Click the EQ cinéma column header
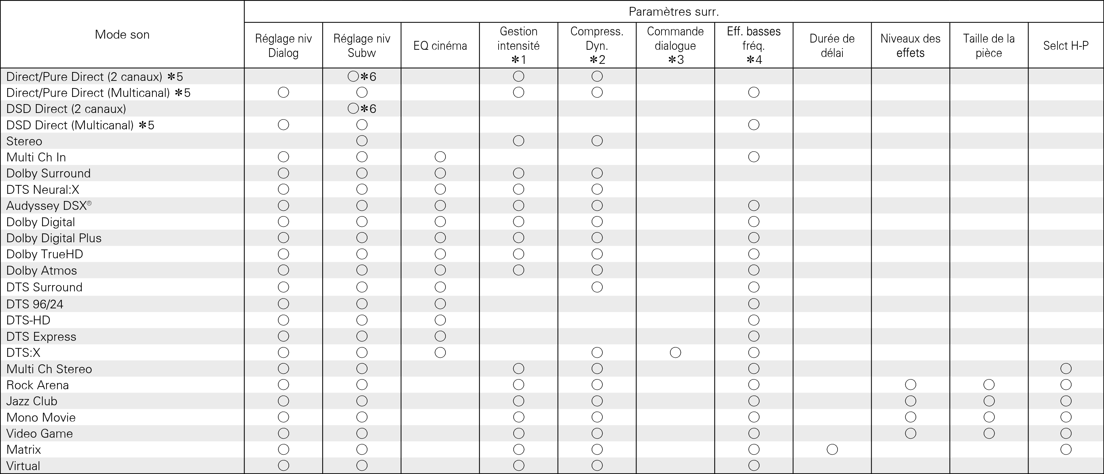The width and height of the screenshot is (1104, 474). tap(440, 46)
